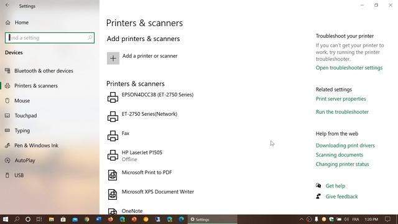Open the Windows Start menu
The width and height of the screenshot is (398, 224).
[x=5, y=219]
